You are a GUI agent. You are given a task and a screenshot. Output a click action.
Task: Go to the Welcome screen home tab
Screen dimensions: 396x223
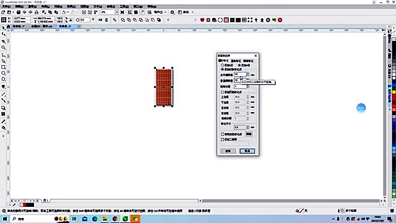pyautogui.click(x=9, y=26)
